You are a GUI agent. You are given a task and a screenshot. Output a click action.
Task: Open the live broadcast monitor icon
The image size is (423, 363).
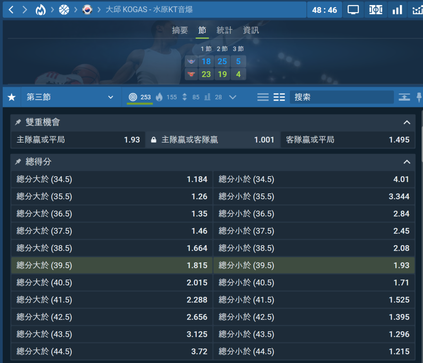[x=353, y=10]
